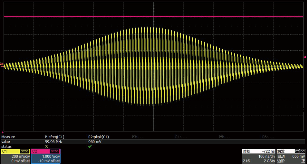Open the 时基 timebase descriptor box
The image size is (307, 164).
click(x=258, y=156)
